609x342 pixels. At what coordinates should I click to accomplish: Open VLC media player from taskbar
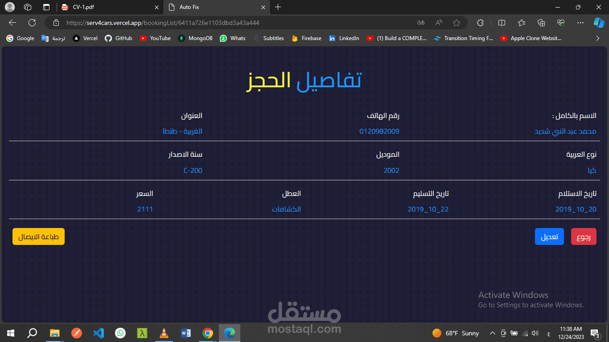tap(164, 333)
